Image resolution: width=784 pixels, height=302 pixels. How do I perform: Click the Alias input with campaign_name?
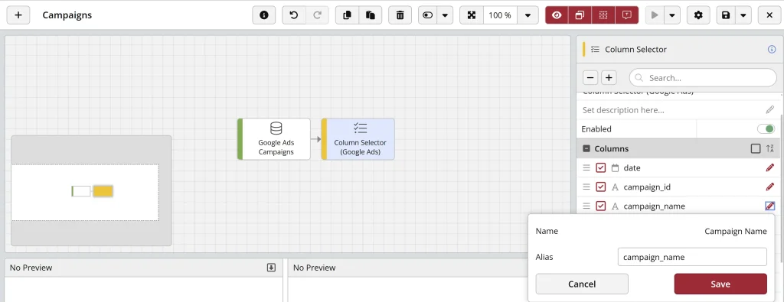(692, 257)
